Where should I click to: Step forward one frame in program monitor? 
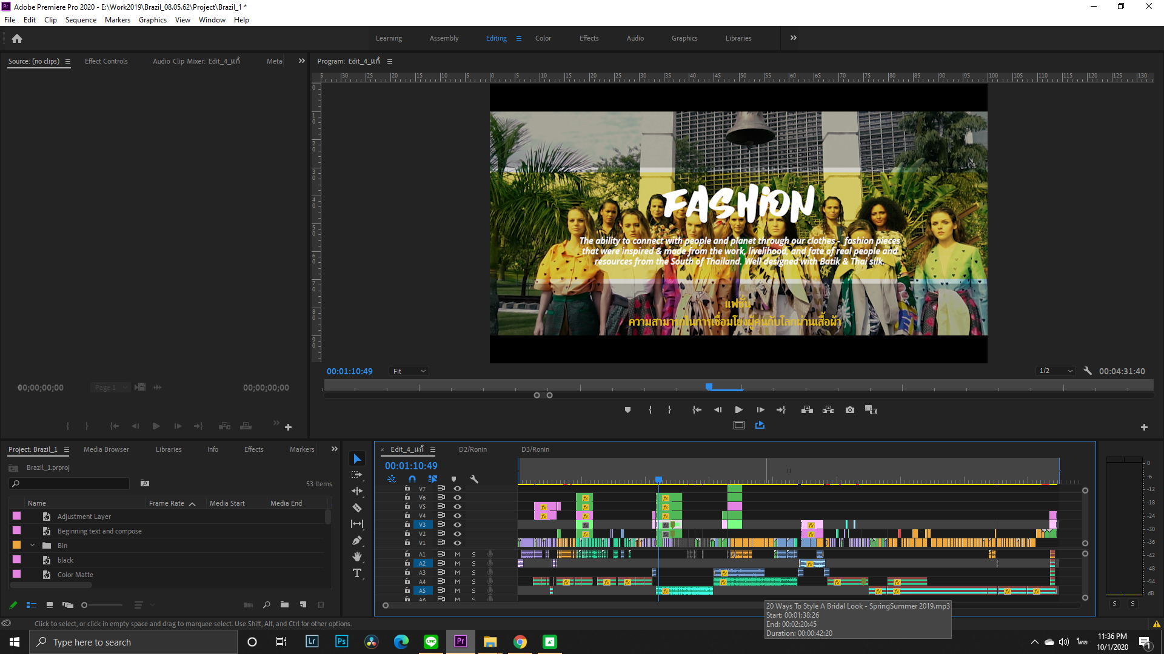click(x=760, y=410)
